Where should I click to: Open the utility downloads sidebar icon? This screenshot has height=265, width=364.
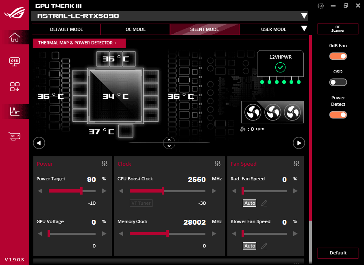point(15,87)
